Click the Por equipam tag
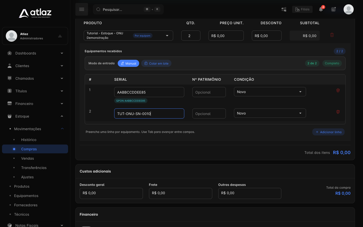 coord(142,36)
